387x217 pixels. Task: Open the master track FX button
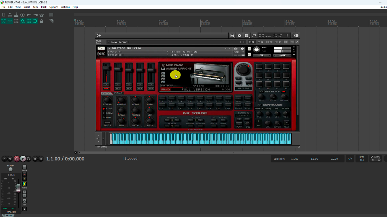click(24, 192)
